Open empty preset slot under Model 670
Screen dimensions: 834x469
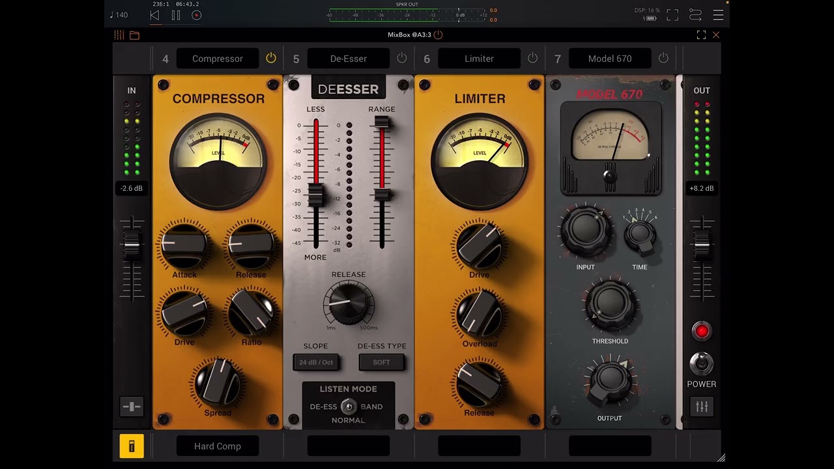coord(610,446)
